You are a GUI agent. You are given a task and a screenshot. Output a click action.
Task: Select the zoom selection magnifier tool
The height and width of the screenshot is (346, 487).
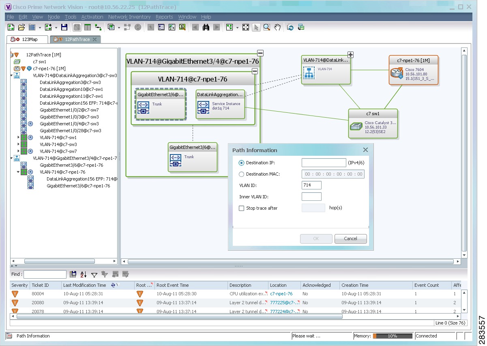click(x=267, y=27)
